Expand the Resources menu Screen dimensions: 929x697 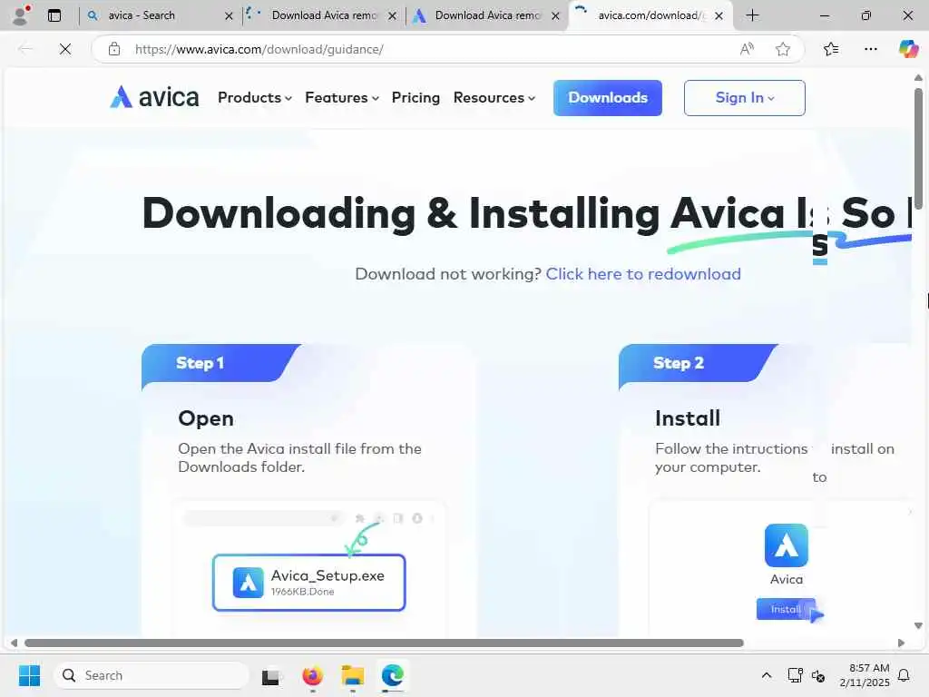(494, 97)
